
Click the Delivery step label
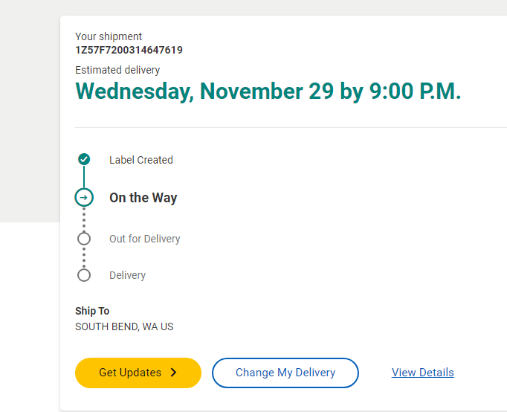(x=127, y=275)
